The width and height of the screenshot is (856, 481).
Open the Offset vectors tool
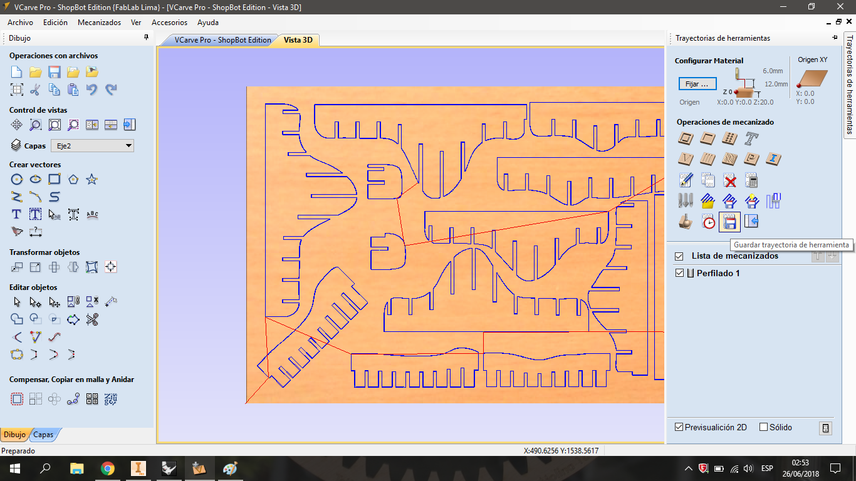(17, 399)
